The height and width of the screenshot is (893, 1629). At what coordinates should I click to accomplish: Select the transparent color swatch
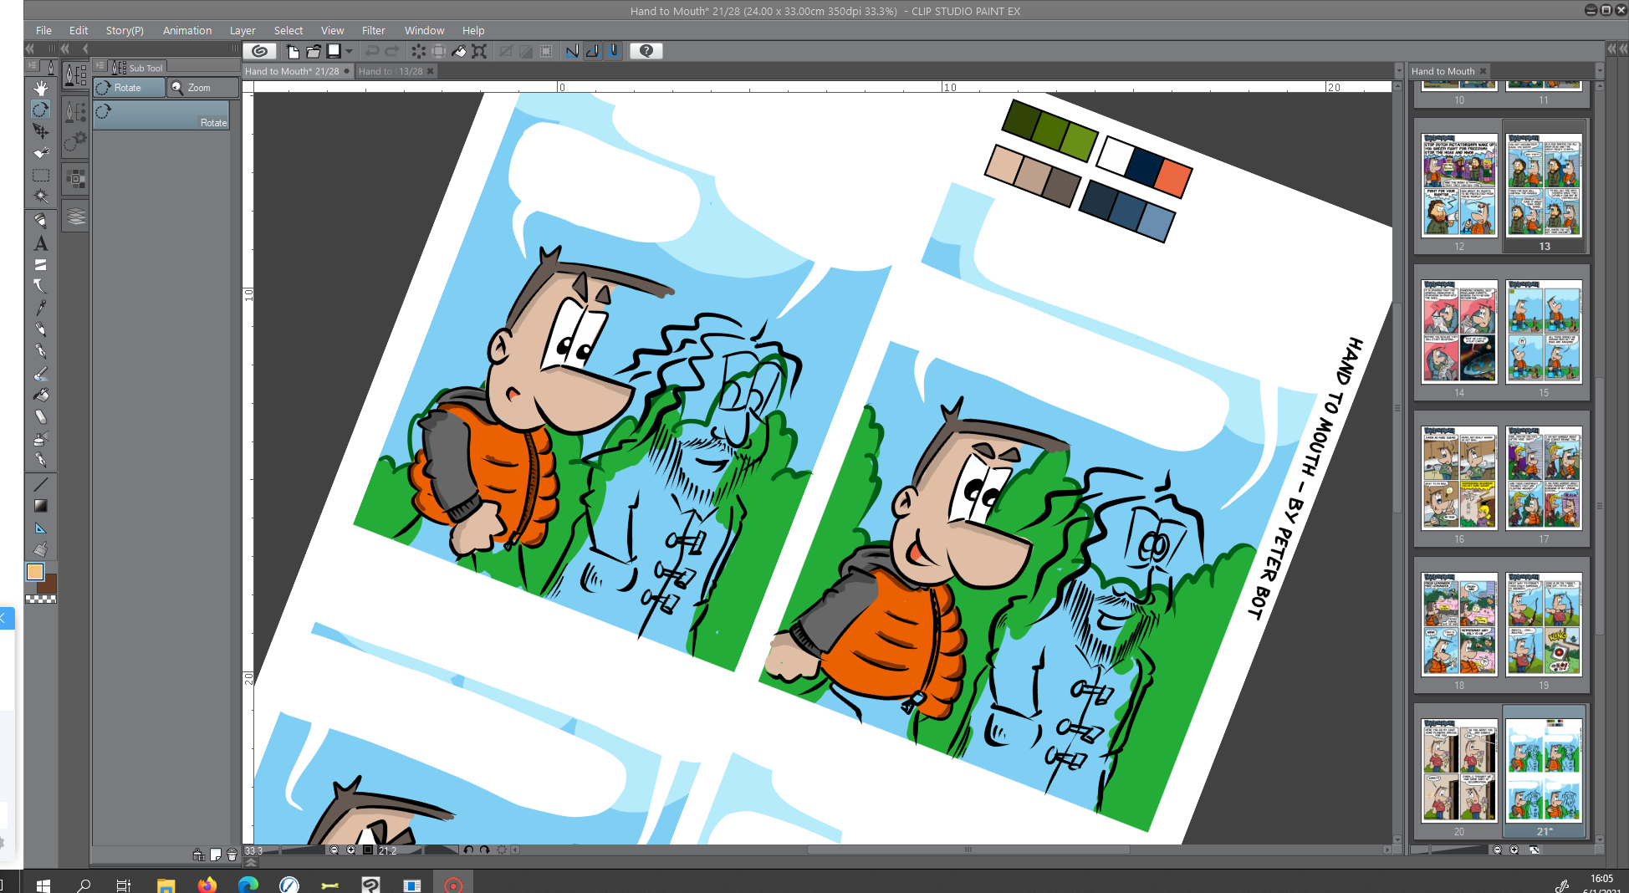coord(41,599)
